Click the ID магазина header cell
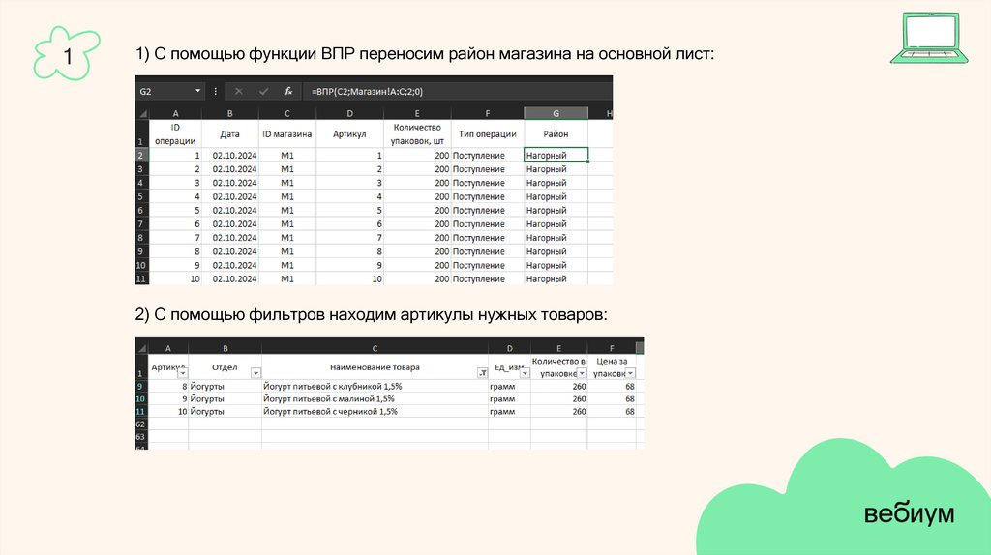This screenshot has height=555, width=991. point(286,133)
